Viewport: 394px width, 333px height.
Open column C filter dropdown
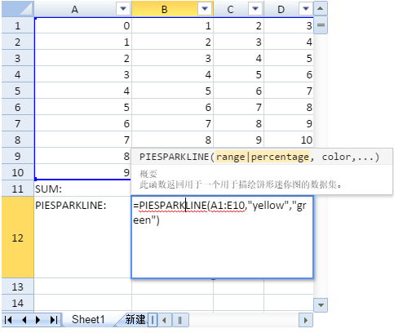coord(255,9)
